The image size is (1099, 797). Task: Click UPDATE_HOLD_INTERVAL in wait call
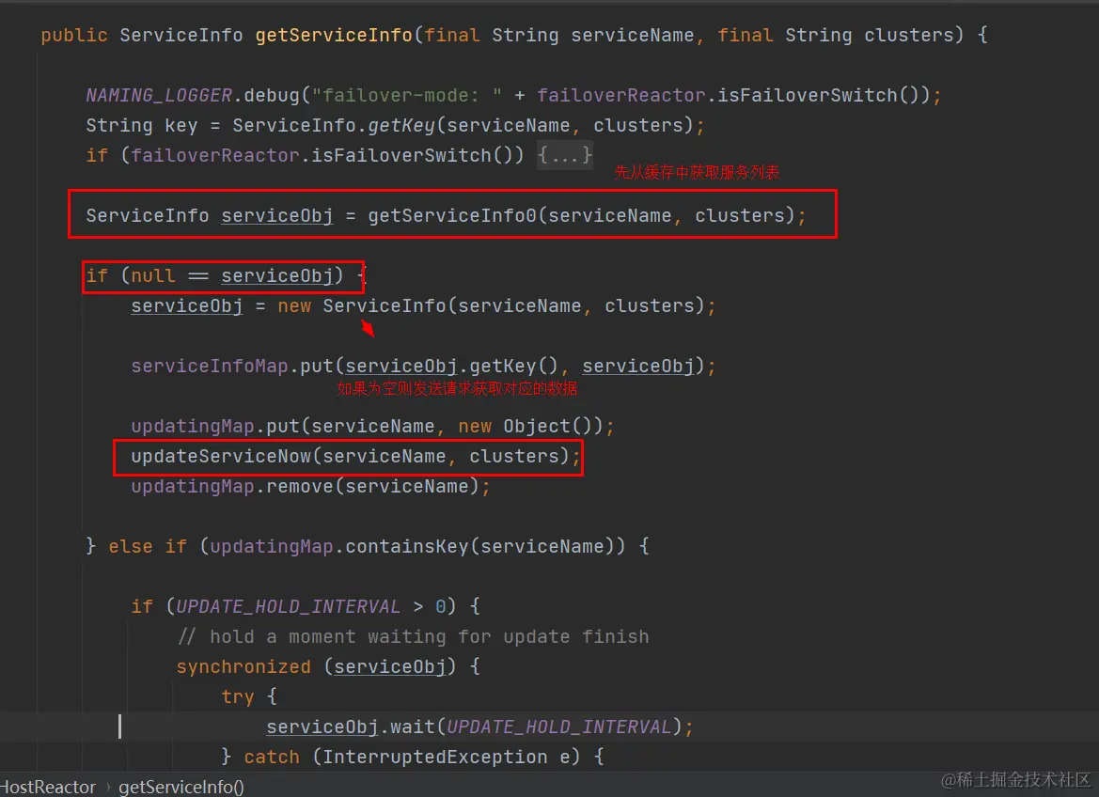(558, 727)
